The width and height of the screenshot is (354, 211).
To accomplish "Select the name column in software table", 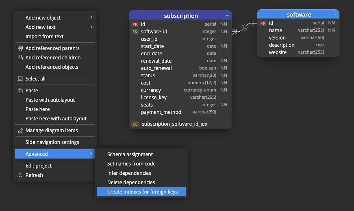I will point(298,30).
